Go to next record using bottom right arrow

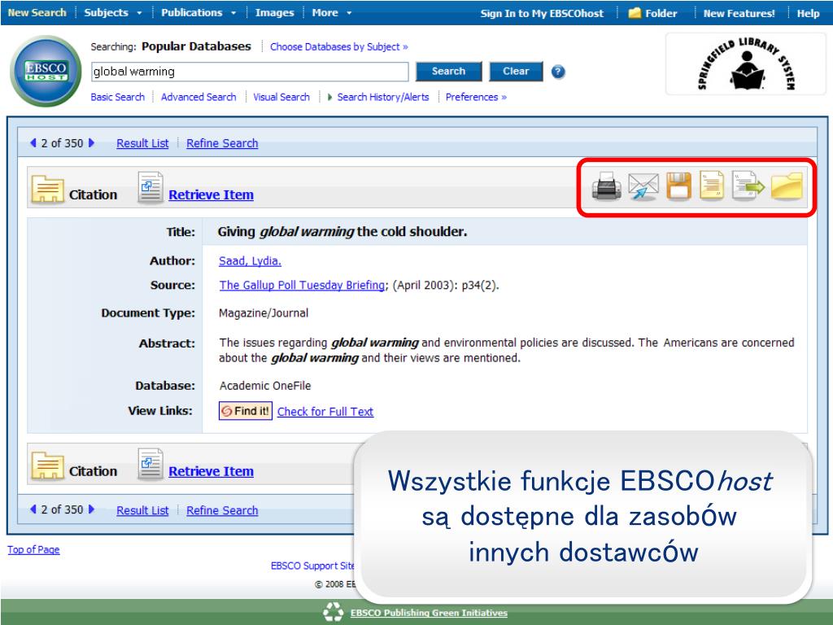(91, 509)
